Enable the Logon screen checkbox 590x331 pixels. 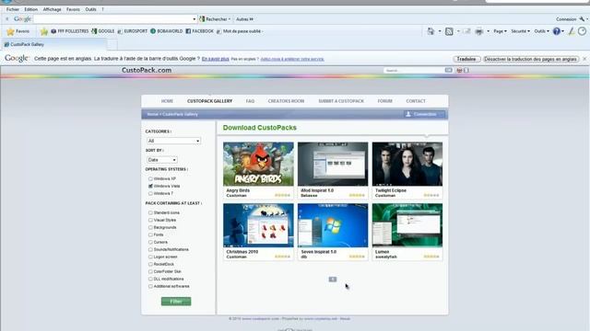150,257
